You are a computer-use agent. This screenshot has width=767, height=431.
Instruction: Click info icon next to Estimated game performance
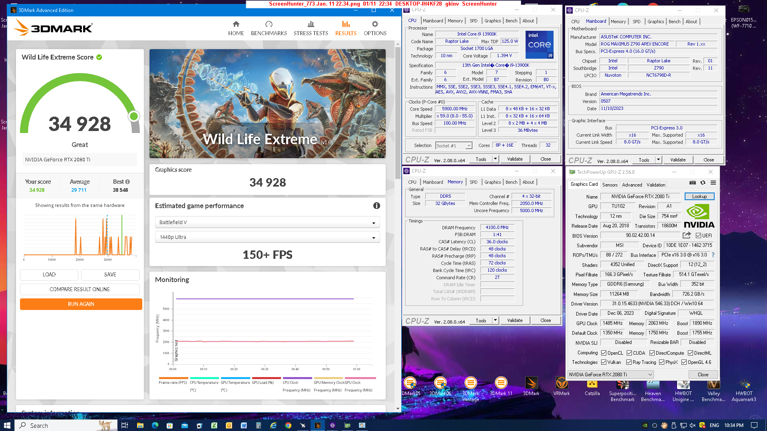pos(377,206)
